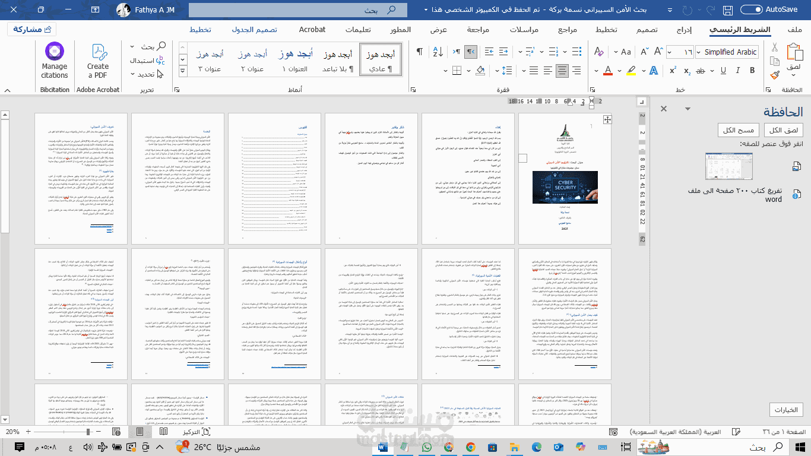The image size is (811, 456).
Task: Open the paragraph settings dialog launcher
Action: tap(413, 90)
